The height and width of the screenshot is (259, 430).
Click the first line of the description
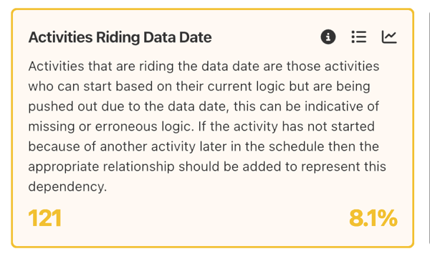click(x=204, y=67)
